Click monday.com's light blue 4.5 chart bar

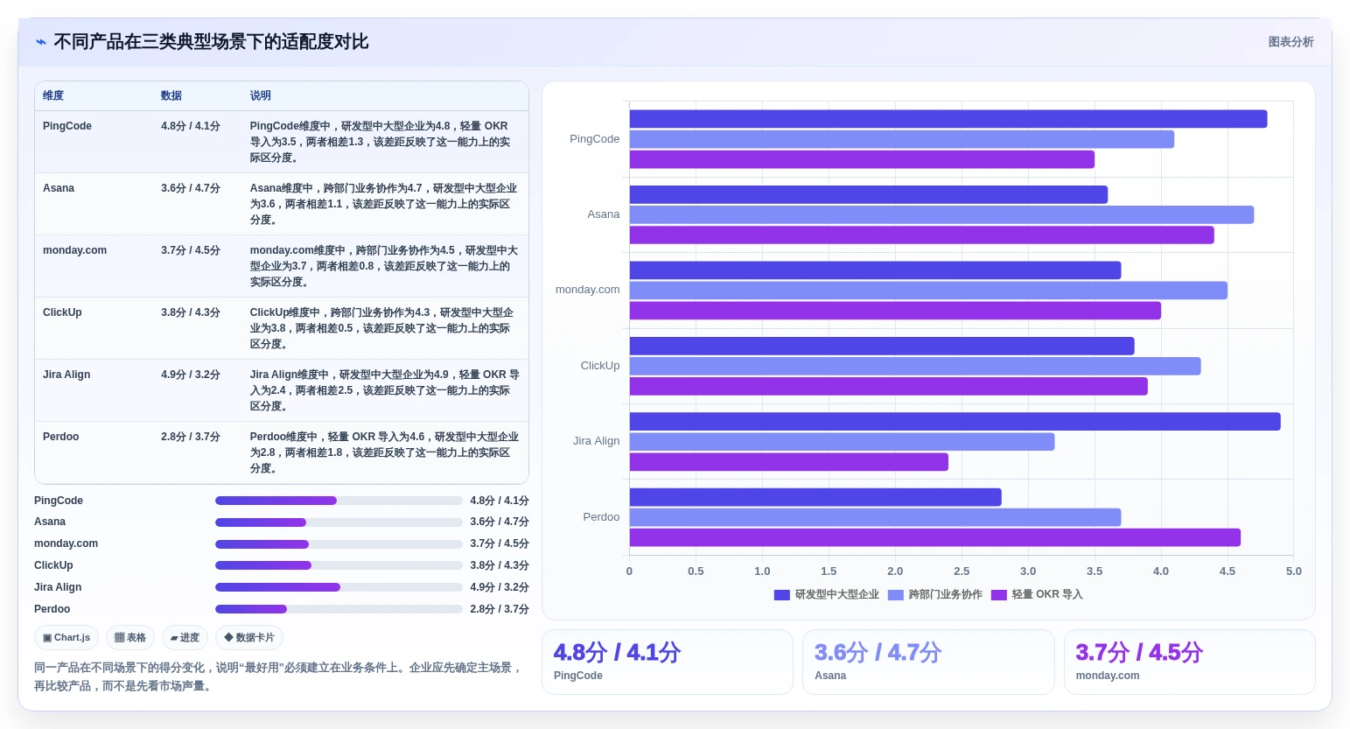coord(928,291)
